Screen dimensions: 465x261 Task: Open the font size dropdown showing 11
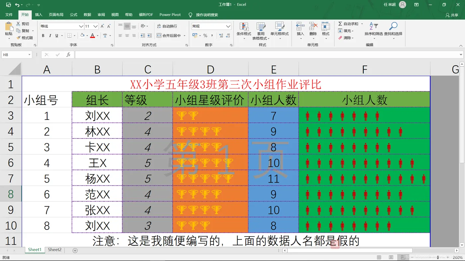[96, 26]
